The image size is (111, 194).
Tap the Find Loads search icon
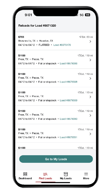click(x=45, y=174)
